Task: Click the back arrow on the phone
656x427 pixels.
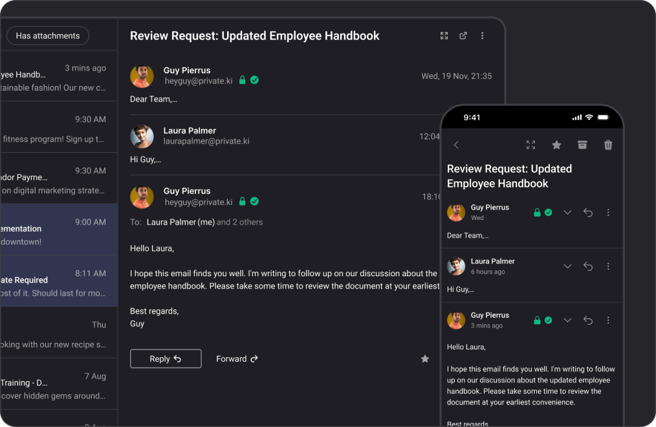Action: pyautogui.click(x=456, y=145)
